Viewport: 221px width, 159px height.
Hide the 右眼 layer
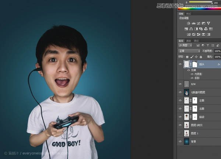point(180,109)
